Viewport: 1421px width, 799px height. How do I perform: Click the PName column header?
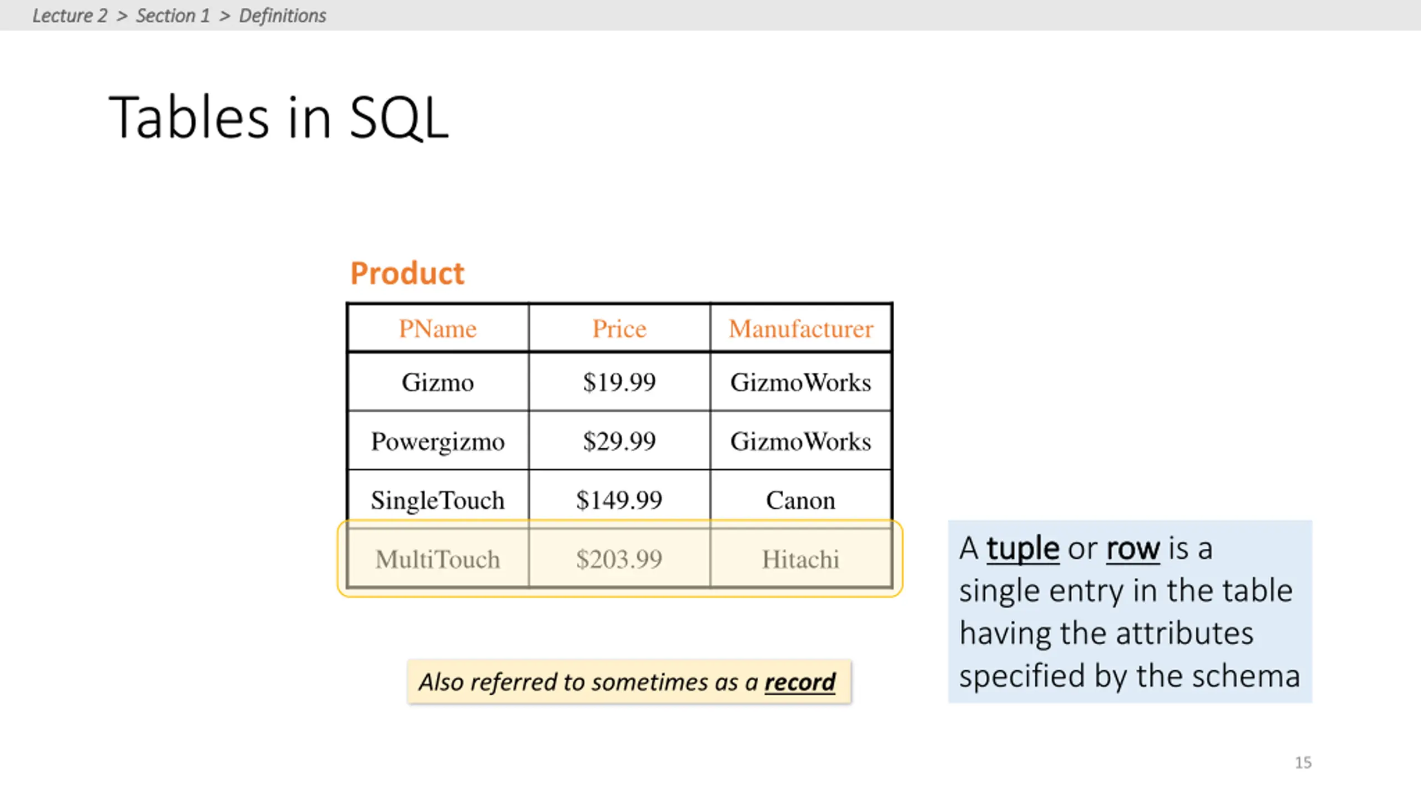click(x=438, y=328)
